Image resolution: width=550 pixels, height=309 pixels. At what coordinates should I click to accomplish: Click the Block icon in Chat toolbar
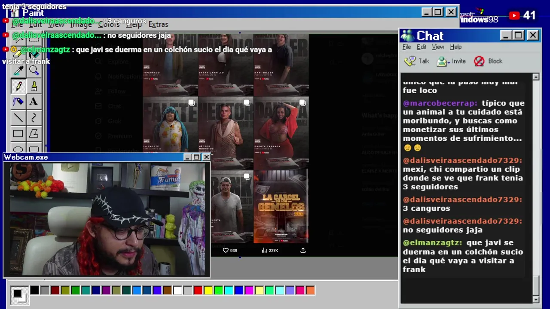pyautogui.click(x=479, y=61)
